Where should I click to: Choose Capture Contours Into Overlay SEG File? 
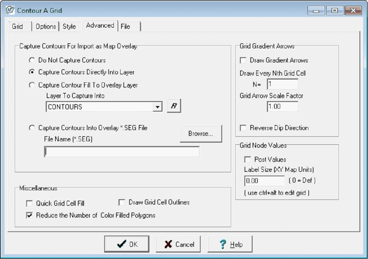point(32,128)
